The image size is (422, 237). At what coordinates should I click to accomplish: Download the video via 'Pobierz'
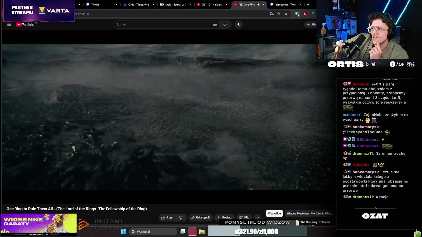(224, 218)
